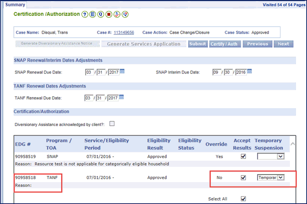Screen dimensions: 307x204
Task: Click the red square stop icon
Action: click(109, 14)
